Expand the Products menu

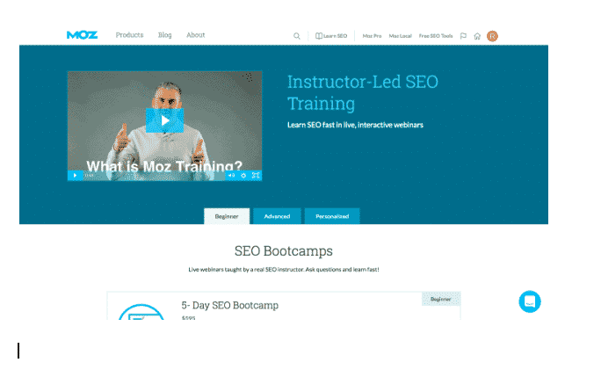coord(129,35)
